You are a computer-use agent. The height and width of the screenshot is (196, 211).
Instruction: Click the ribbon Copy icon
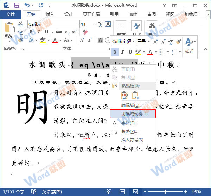click(20, 32)
